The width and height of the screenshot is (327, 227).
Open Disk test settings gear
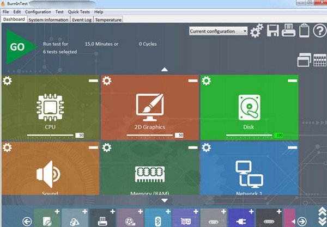click(206, 81)
